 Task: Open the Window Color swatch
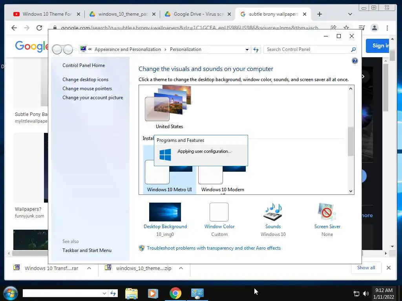(x=219, y=212)
